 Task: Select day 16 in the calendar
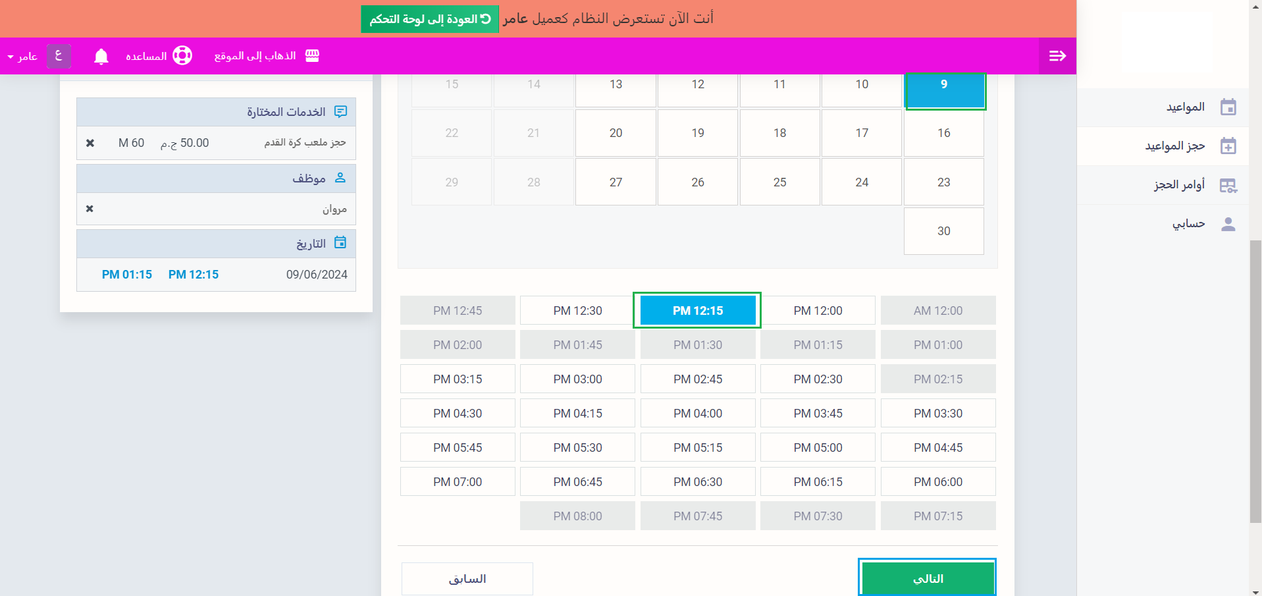coord(943,133)
